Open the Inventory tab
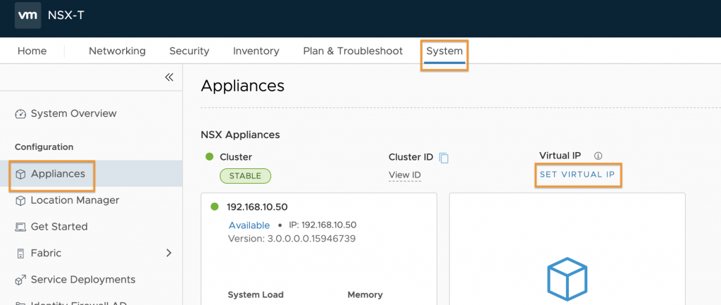 [256, 51]
